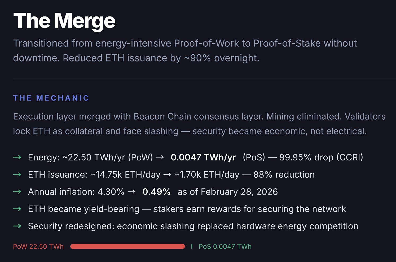The height and width of the screenshot is (262, 396).
Task: Click the green arrow beside ETH issuance
Action: pyautogui.click(x=17, y=174)
